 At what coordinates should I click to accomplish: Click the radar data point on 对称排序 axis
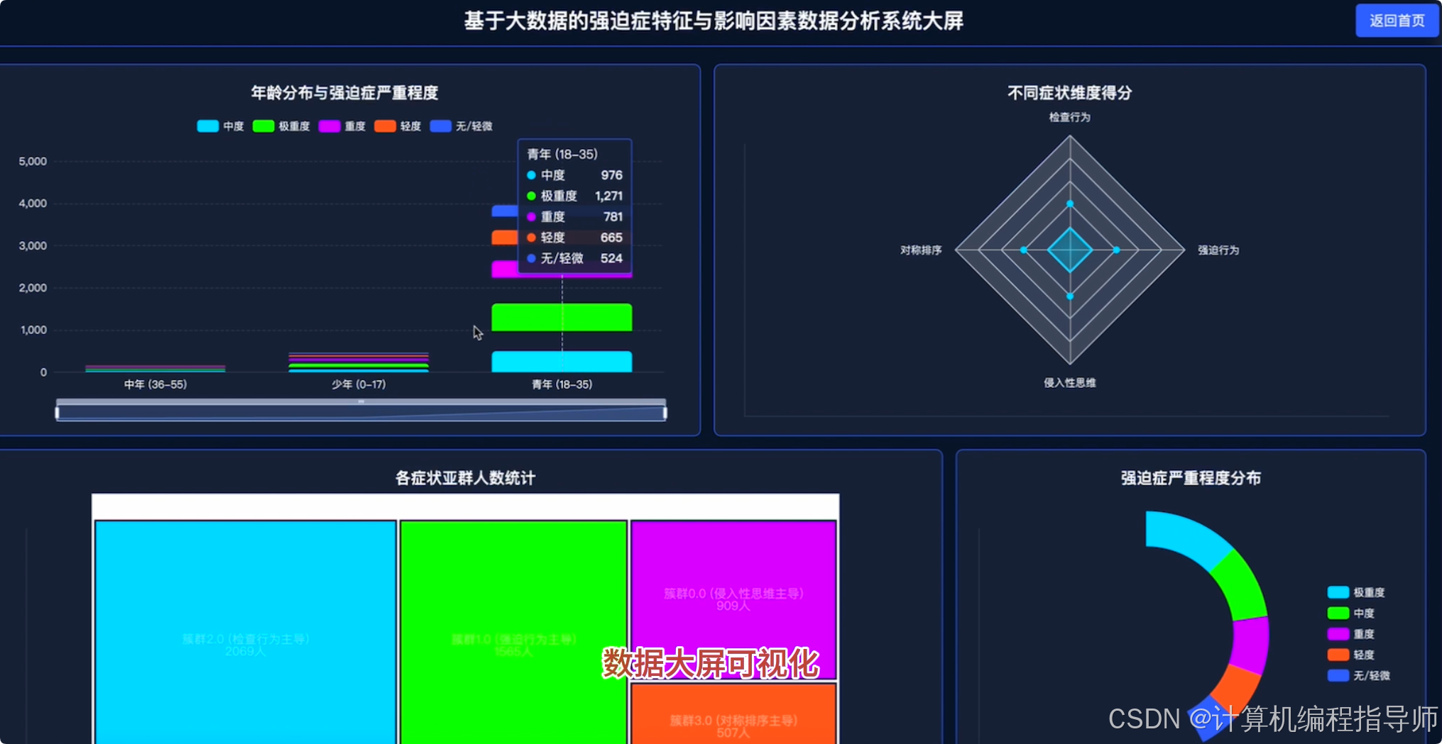point(1023,250)
